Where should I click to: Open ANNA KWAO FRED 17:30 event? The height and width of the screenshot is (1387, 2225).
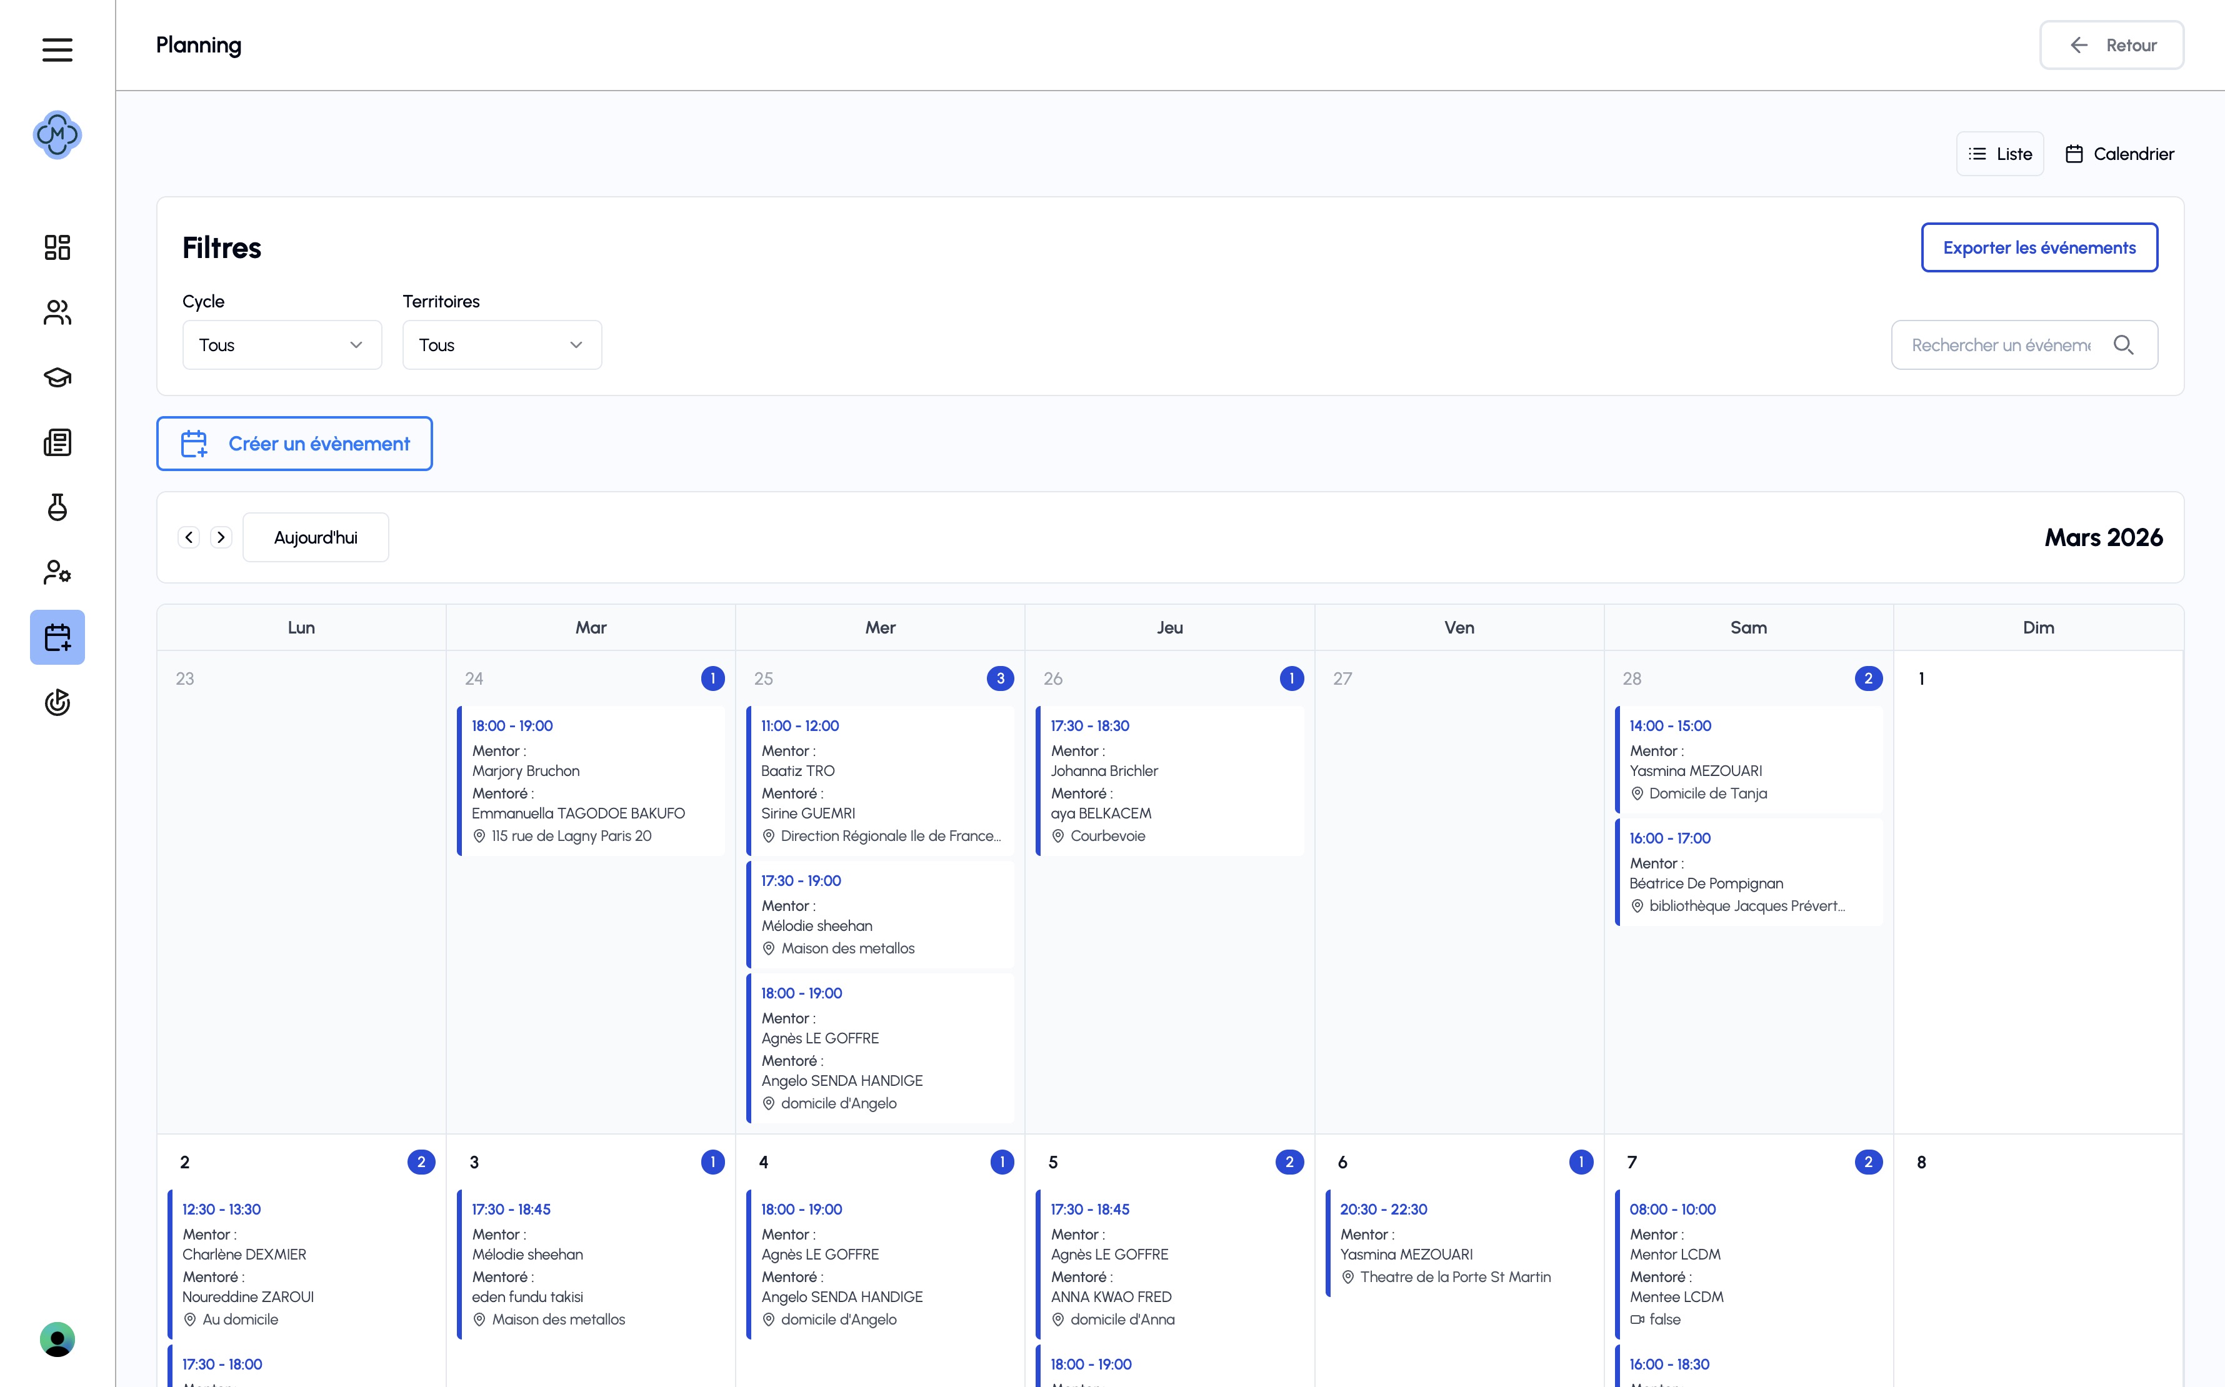[x=1170, y=1264]
